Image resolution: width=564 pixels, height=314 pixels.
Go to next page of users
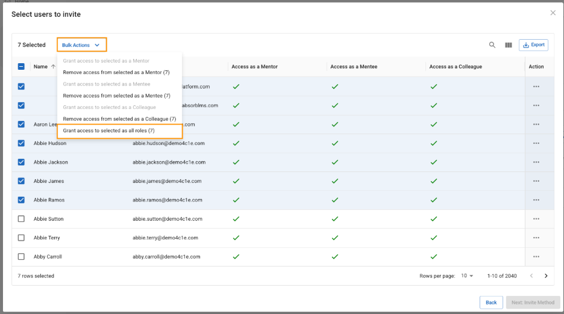click(546, 276)
